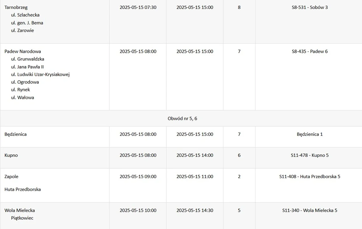Select station S8-531 - Sobów 3

[x=310, y=7]
